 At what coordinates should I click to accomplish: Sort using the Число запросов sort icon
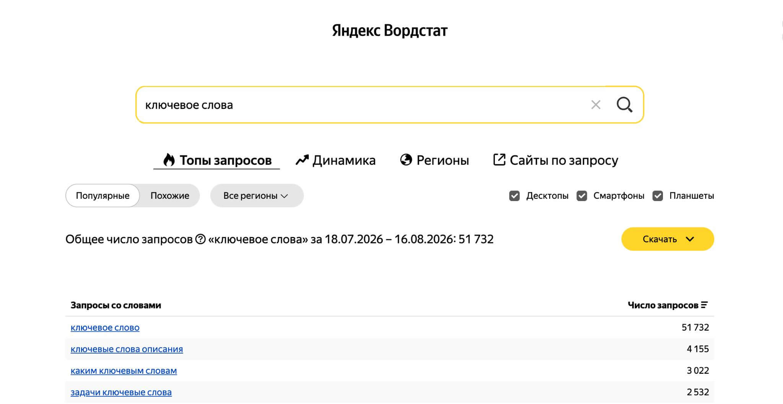pyautogui.click(x=704, y=305)
